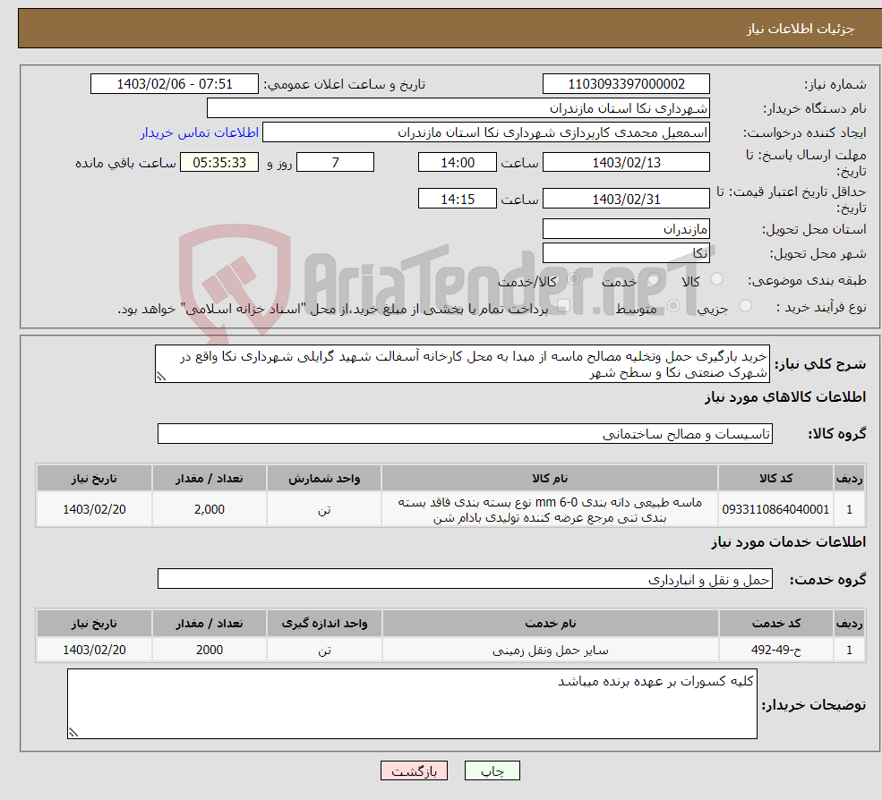The image size is (882, 800).
Task: Click the response deadline time 14:00
Action: click(458, 163)
